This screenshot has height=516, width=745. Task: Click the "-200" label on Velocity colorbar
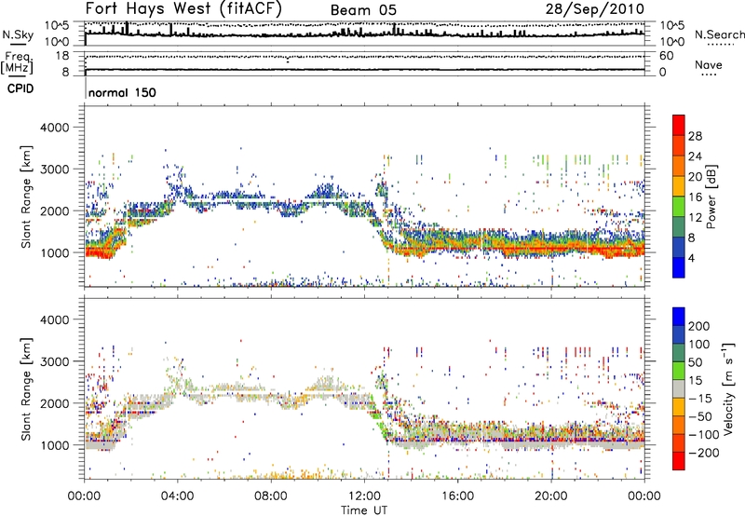(703, 453)
